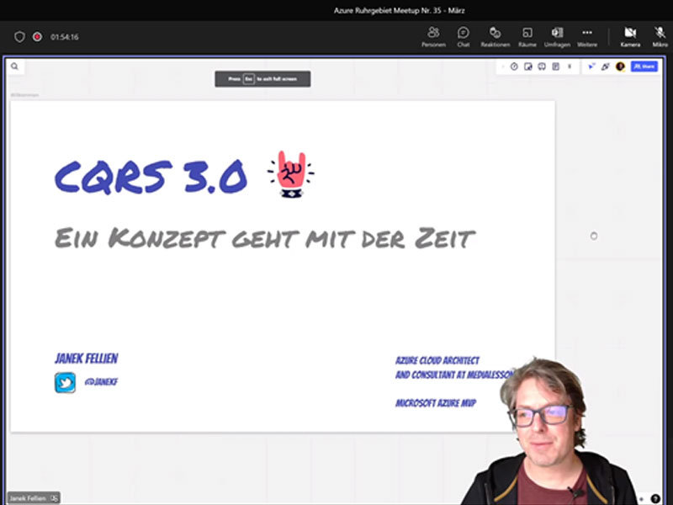
Task: Click the Twitter bird icon on slide
Action: pos(66,383)
